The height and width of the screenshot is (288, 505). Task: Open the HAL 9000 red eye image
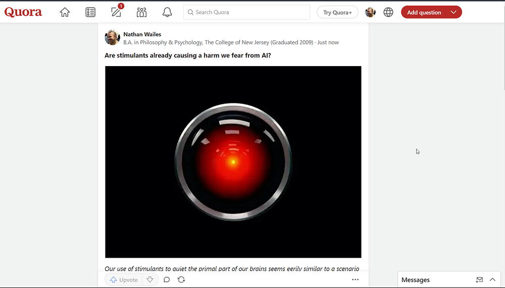click(x=233, y=162)
